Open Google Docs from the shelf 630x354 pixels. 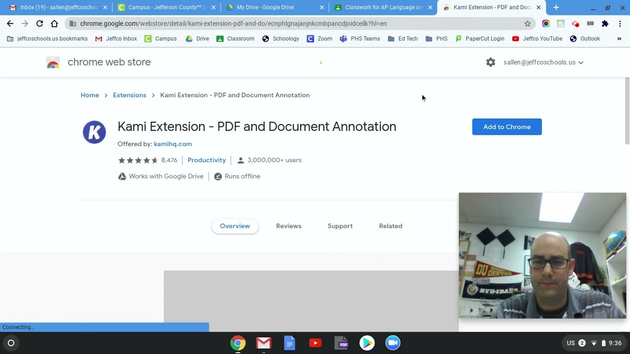tap(289, 343)
